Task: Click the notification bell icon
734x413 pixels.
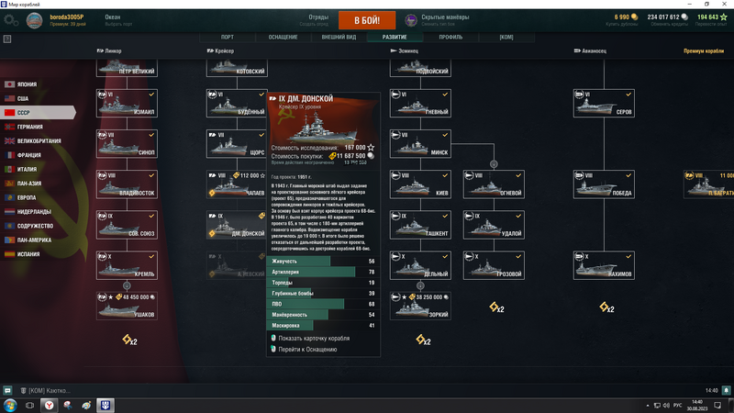Action: coord(726,390)
